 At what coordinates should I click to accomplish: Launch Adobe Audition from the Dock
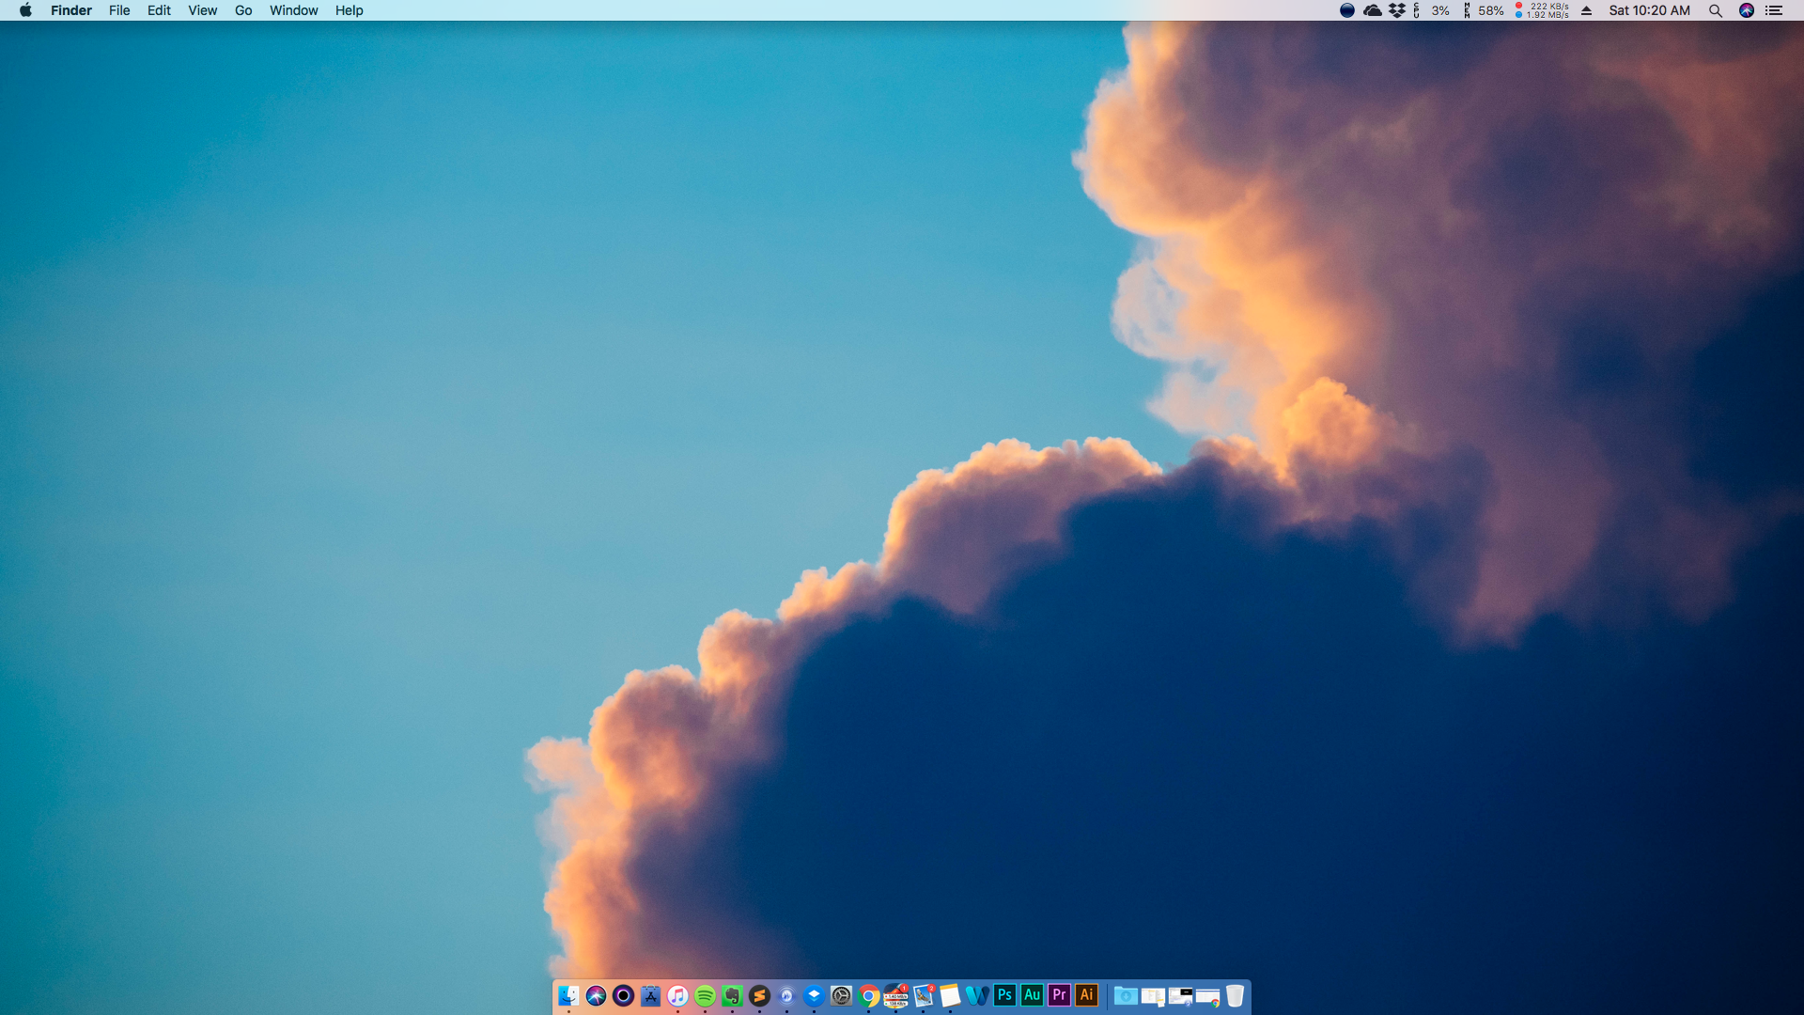tap(1032, 995)
